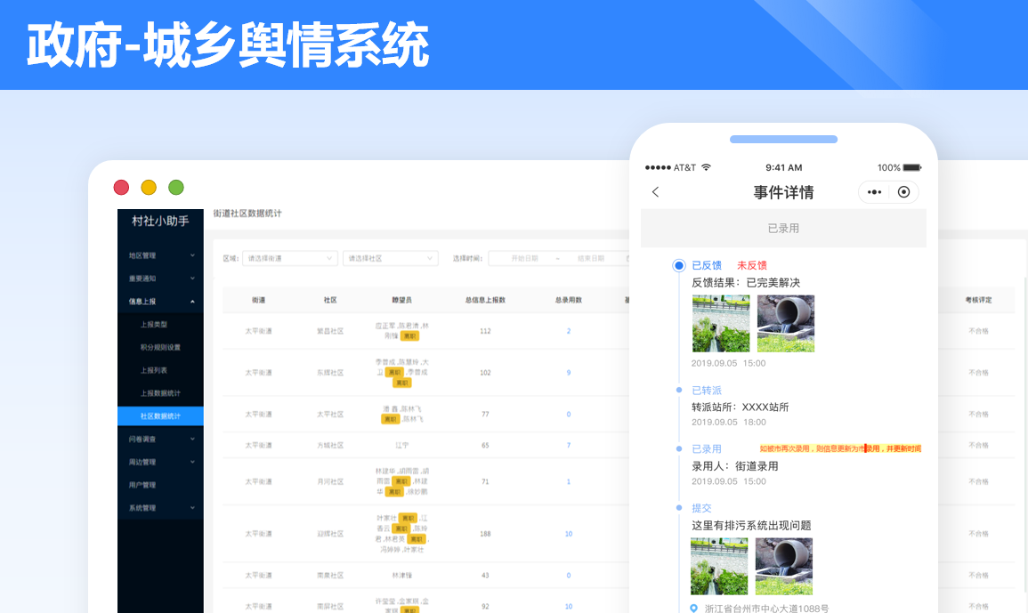1028x613 pixels.
Task: Click the 已反馈 timeline radio marker
Action: [679, 265]
